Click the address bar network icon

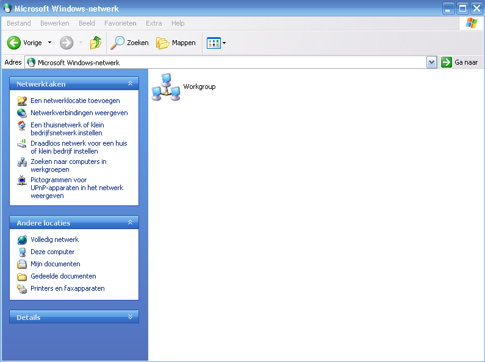pyautogui.click(x=31, y=62)
